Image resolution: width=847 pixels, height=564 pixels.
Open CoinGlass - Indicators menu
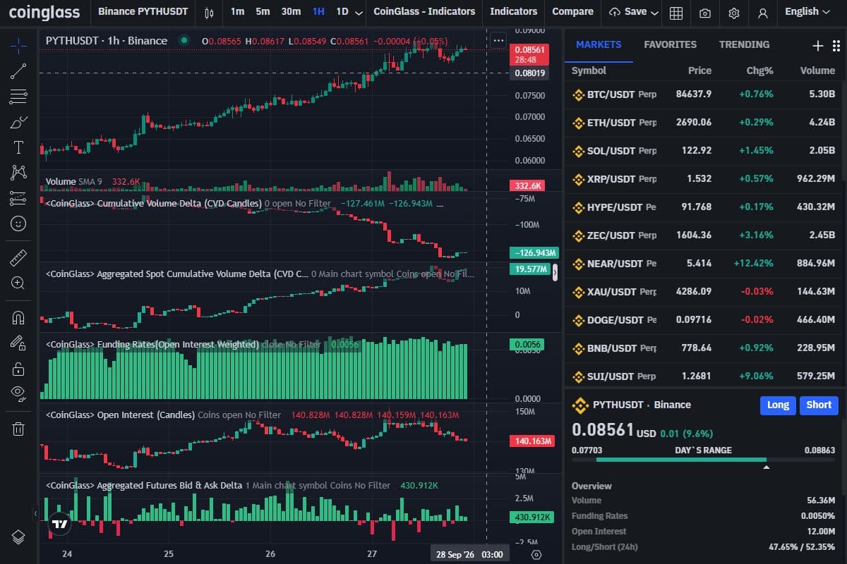tap(424, 11)
